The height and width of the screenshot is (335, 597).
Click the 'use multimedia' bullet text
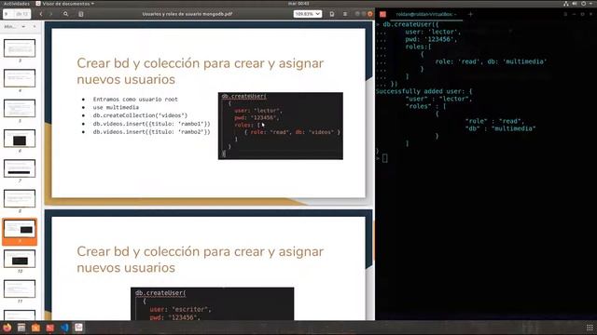(x=116, y=108)
